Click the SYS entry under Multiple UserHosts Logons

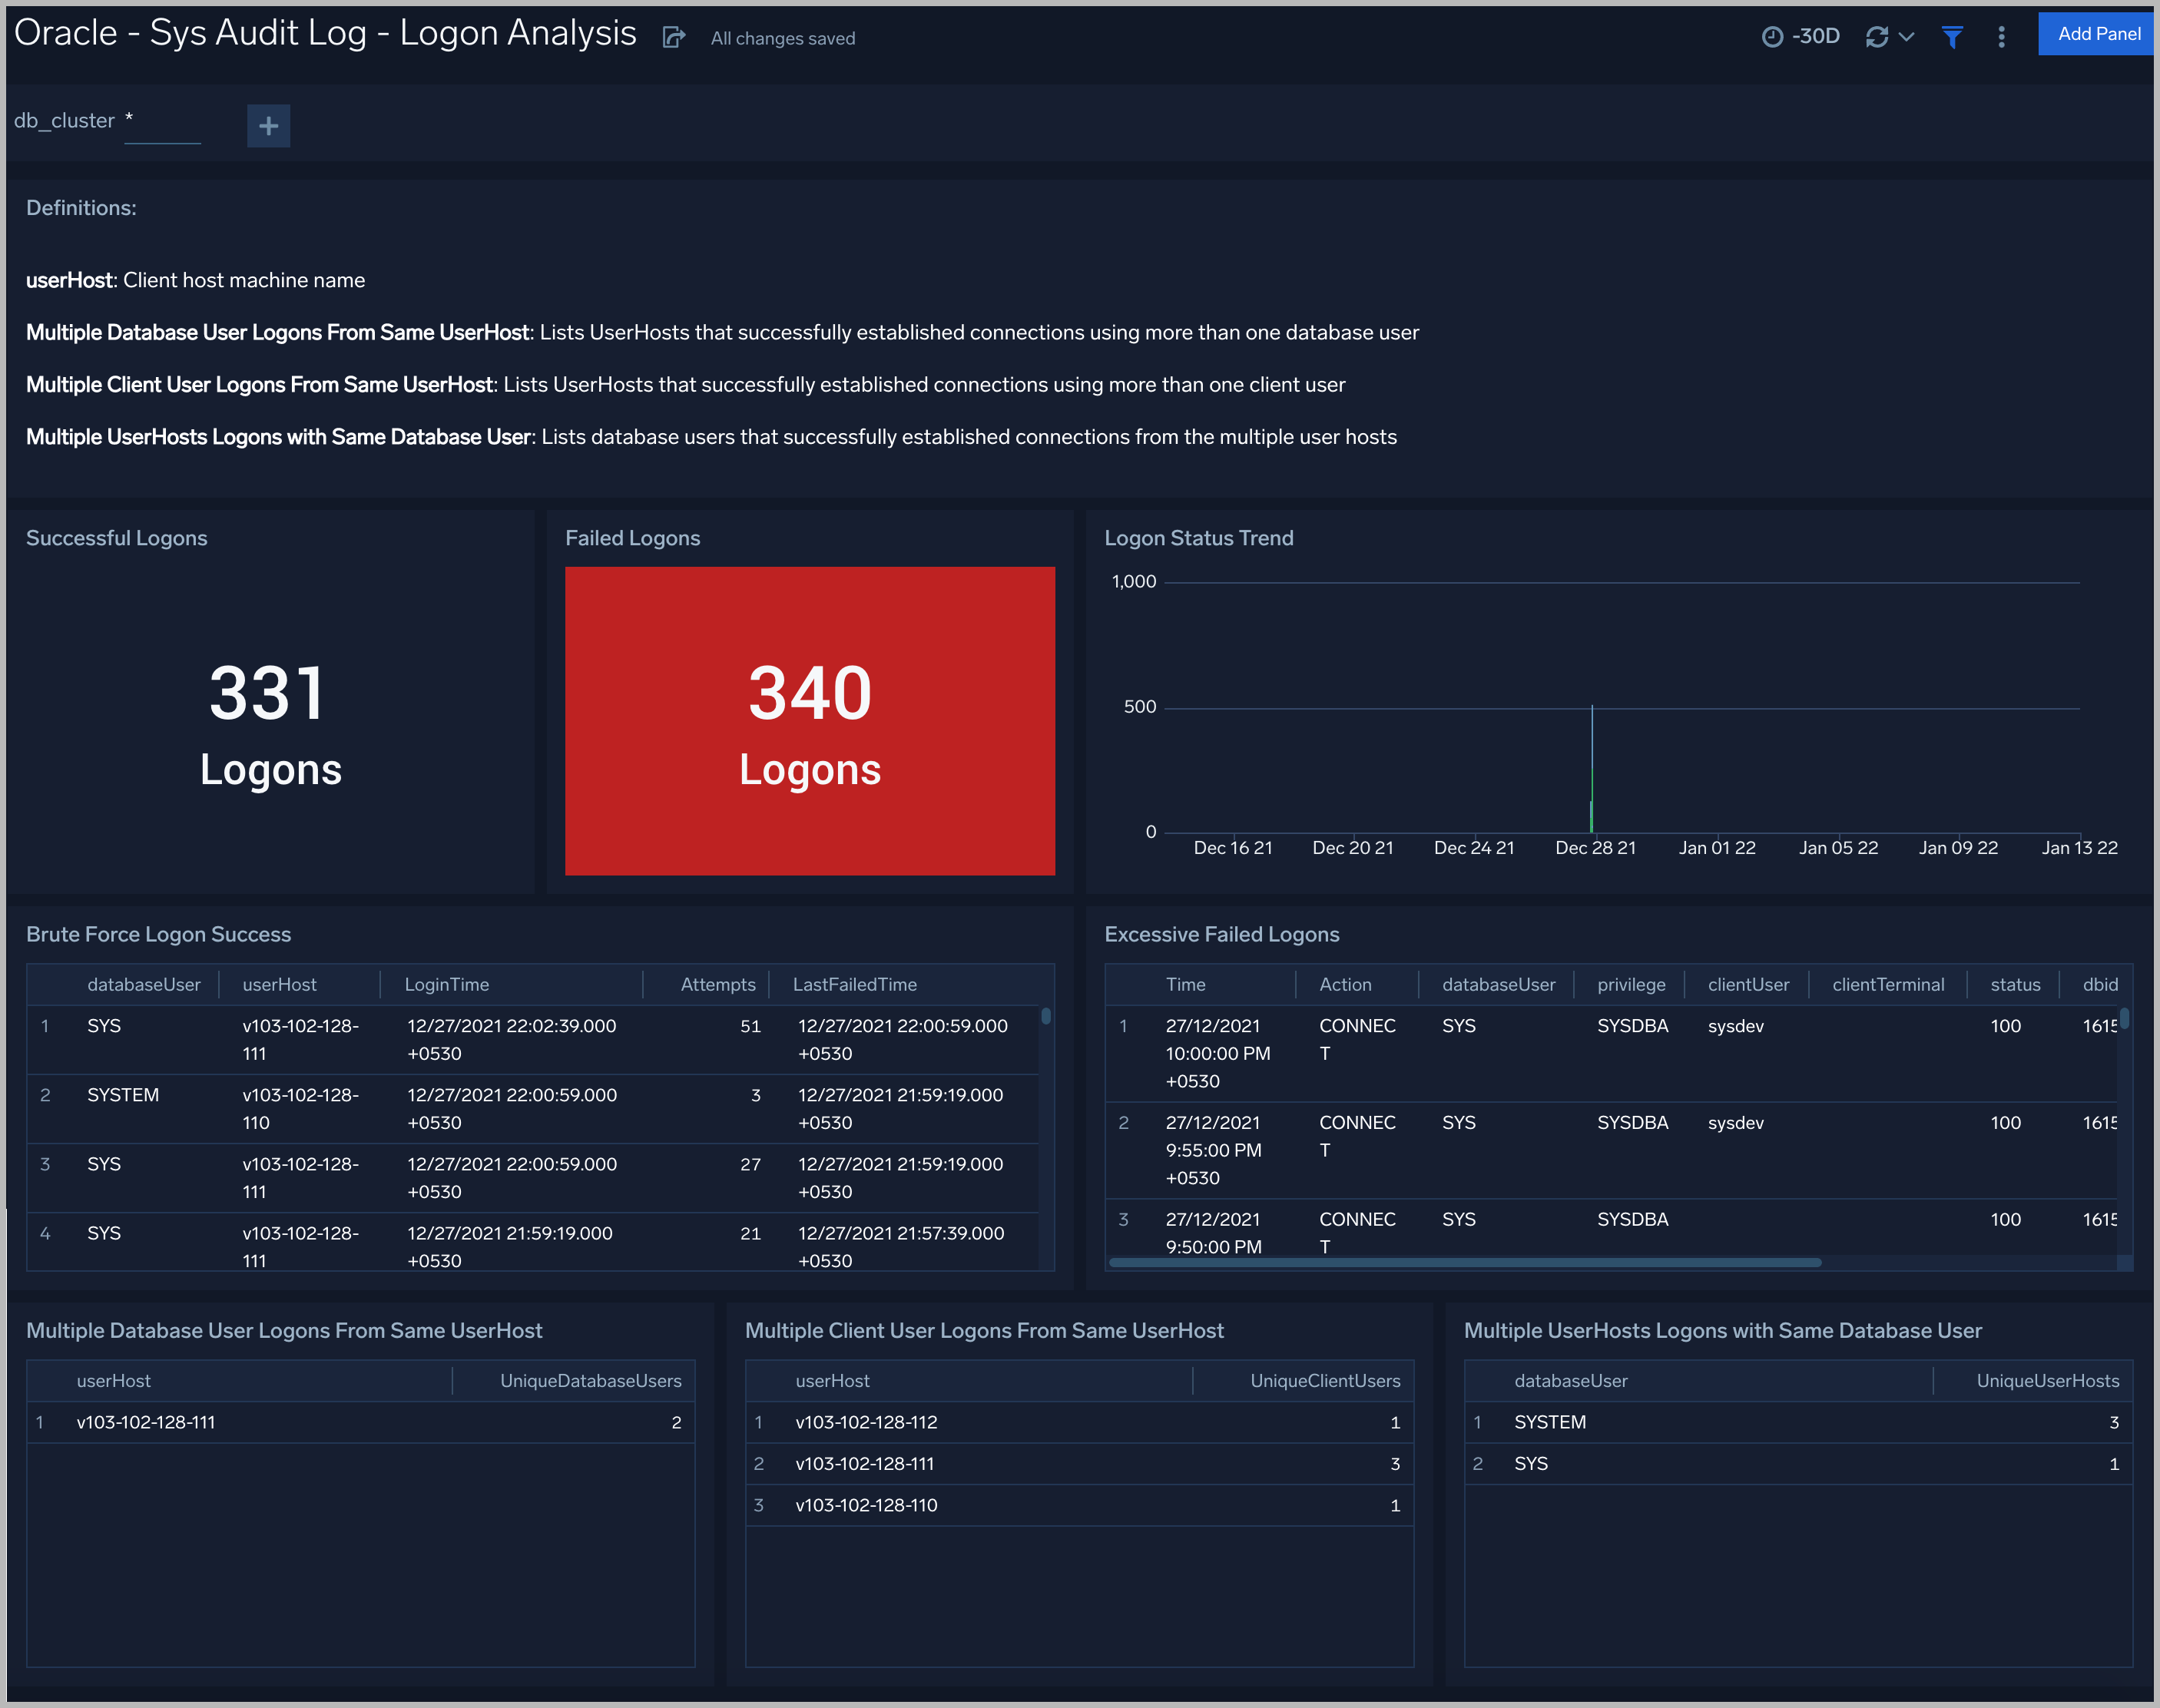click(1533, 1463)
